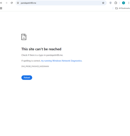130x136 pixels.
Task: Open the shield extension icon
Action: [x=111, y=3]
